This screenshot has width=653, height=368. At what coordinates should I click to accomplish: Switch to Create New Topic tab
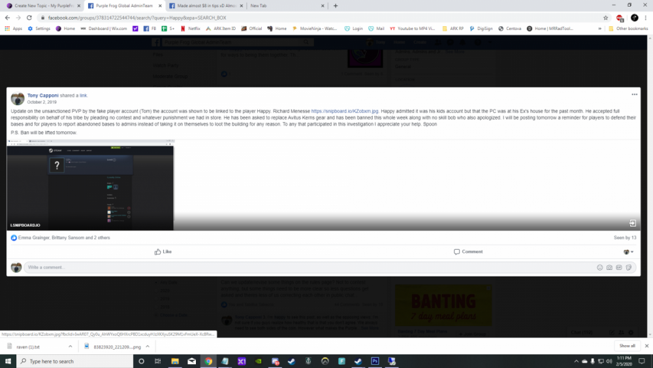[44, 6]
